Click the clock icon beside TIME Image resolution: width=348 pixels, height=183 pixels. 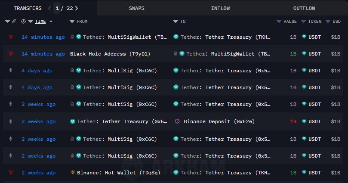coord(24,22)
